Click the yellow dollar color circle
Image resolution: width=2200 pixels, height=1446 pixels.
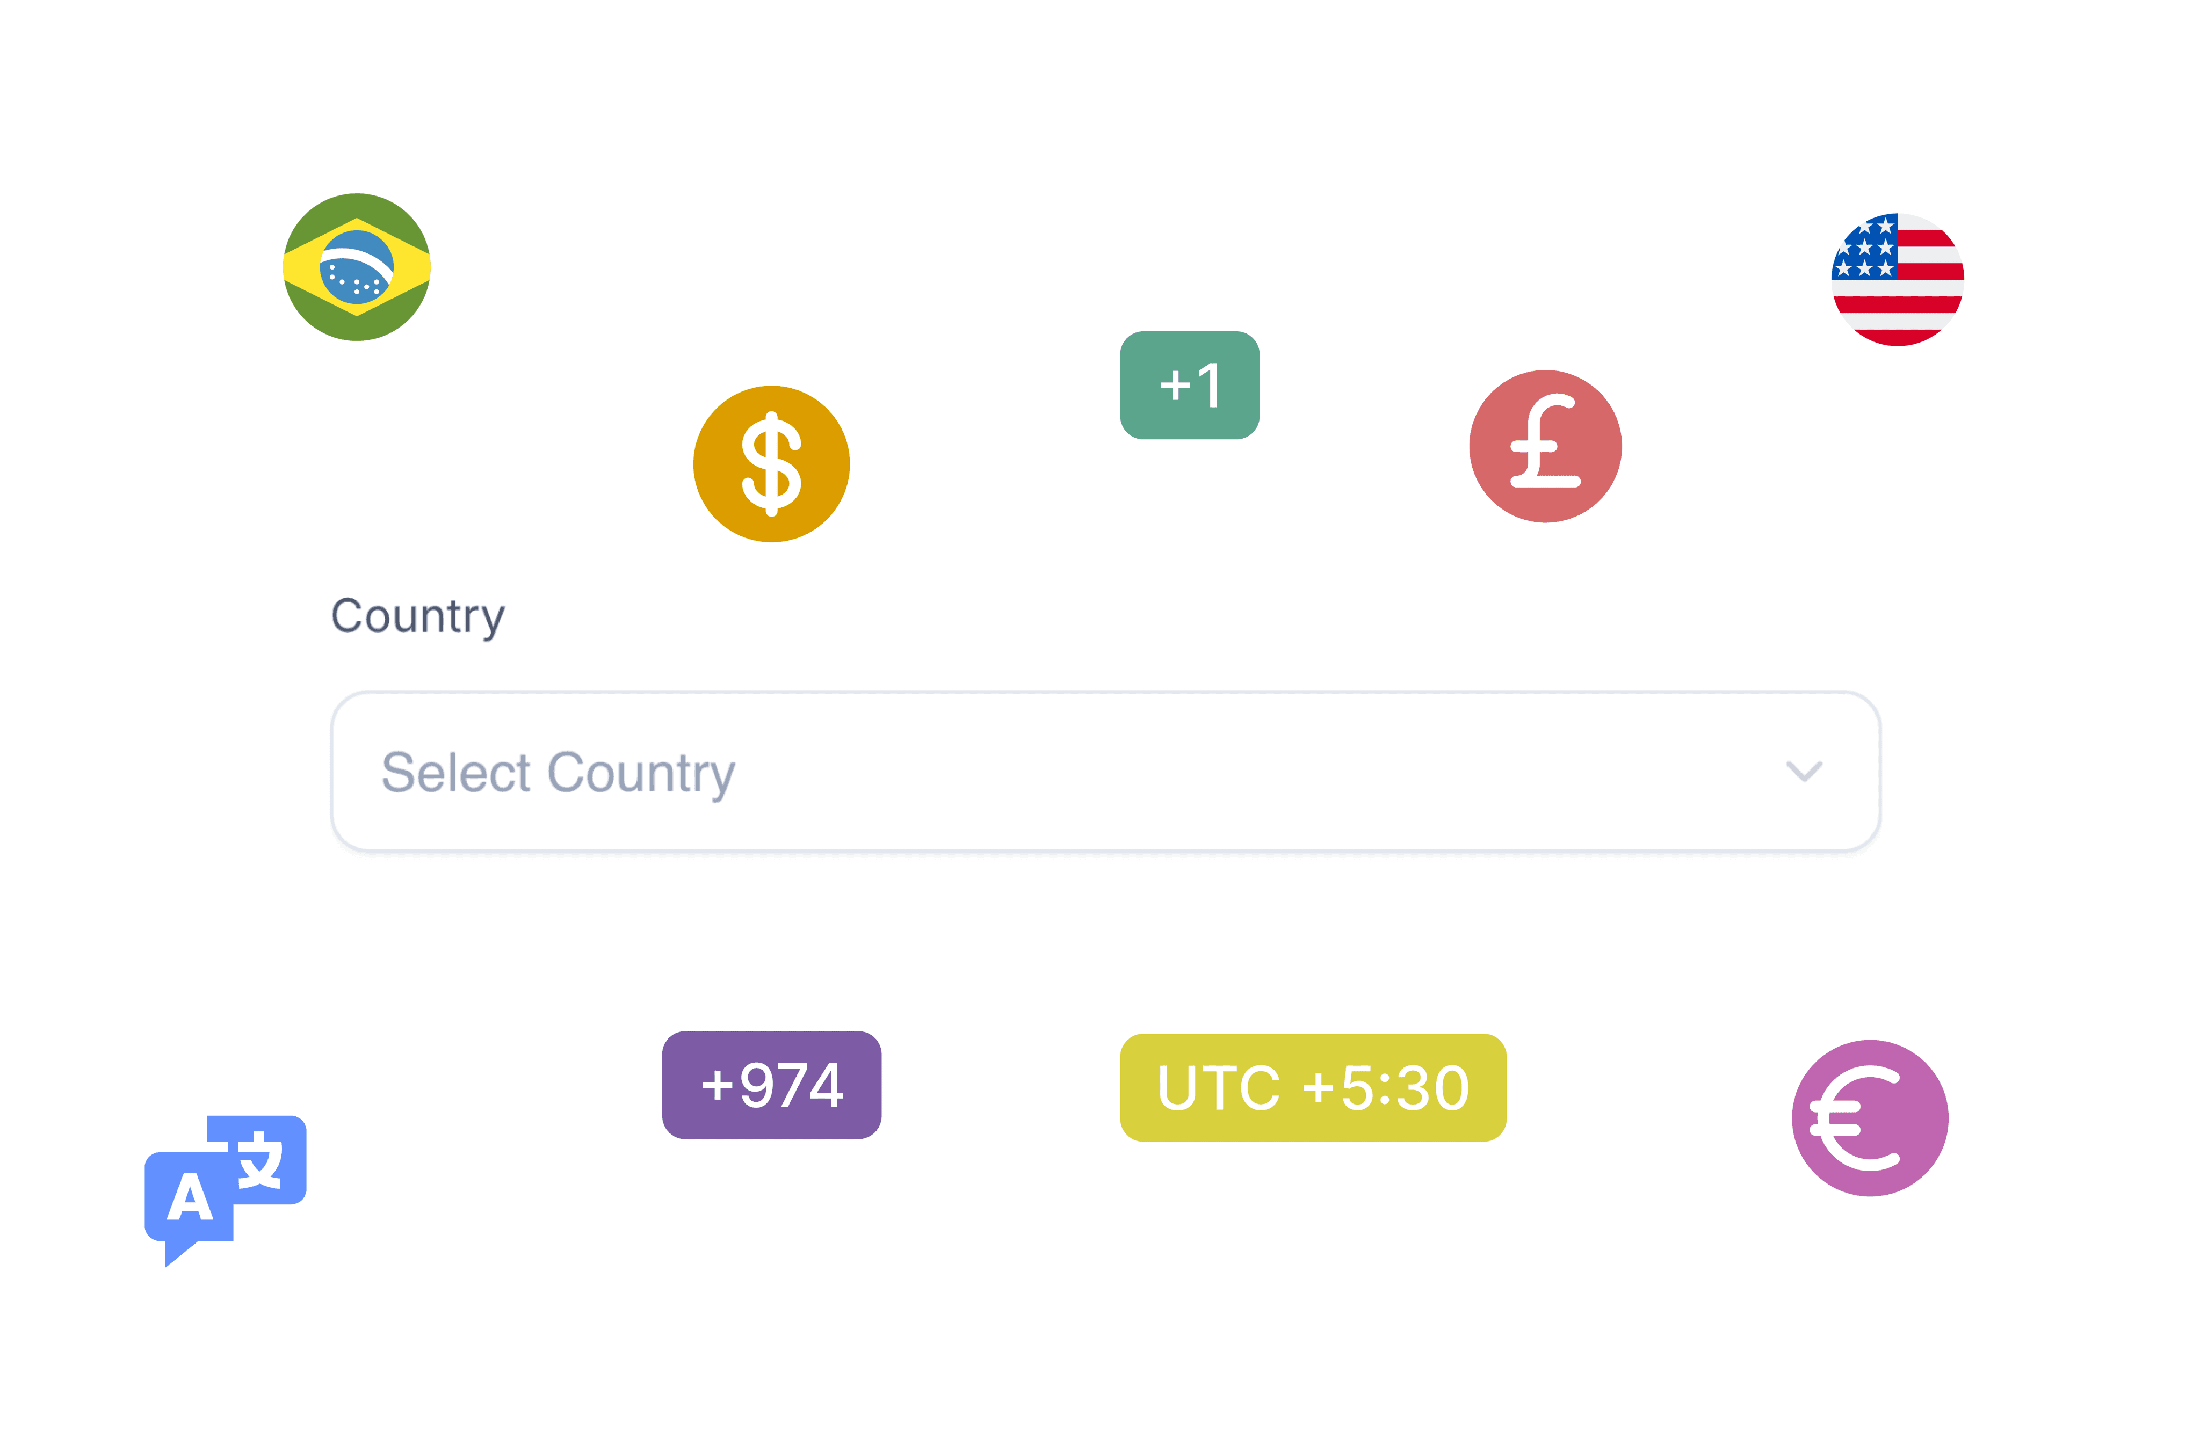tap(771, 464)
